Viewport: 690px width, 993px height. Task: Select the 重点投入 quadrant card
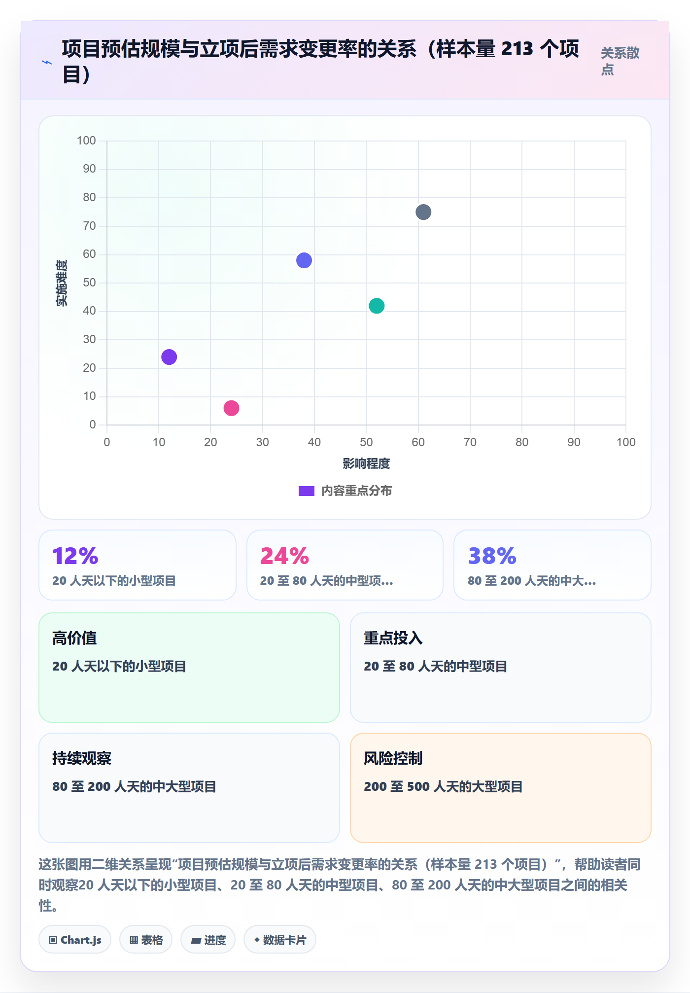(501, 668)
